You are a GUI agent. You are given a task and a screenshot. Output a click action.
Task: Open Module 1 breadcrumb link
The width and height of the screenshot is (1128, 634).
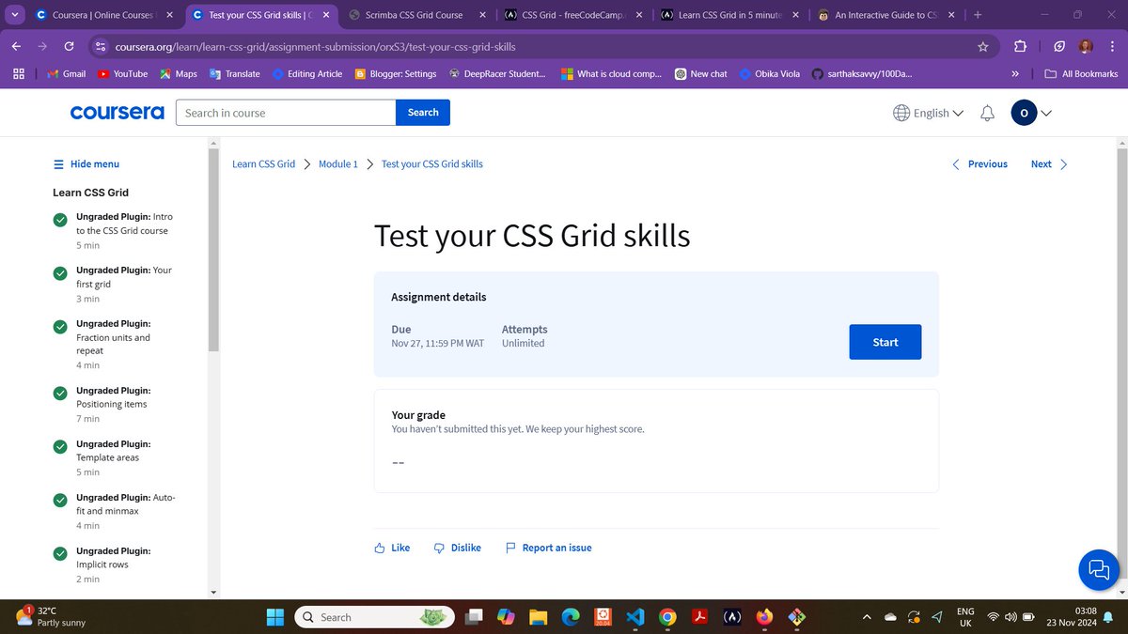click(338, 163)
